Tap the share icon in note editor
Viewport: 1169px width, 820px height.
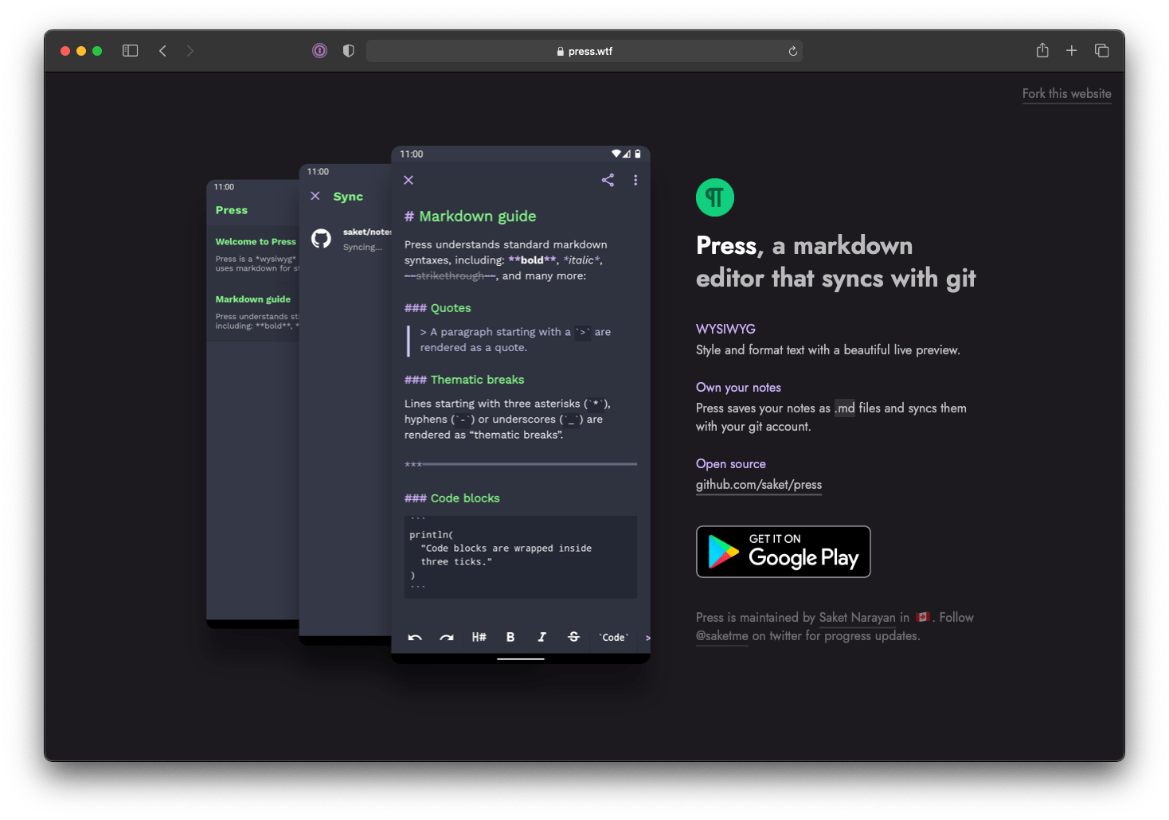(608, 180)
